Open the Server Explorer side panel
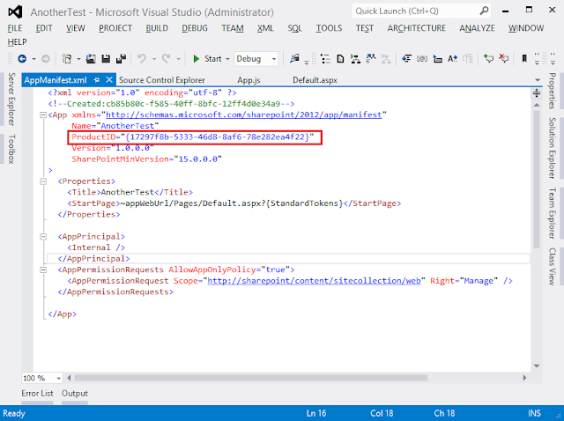Screen dimensions: 564x421 11,100
